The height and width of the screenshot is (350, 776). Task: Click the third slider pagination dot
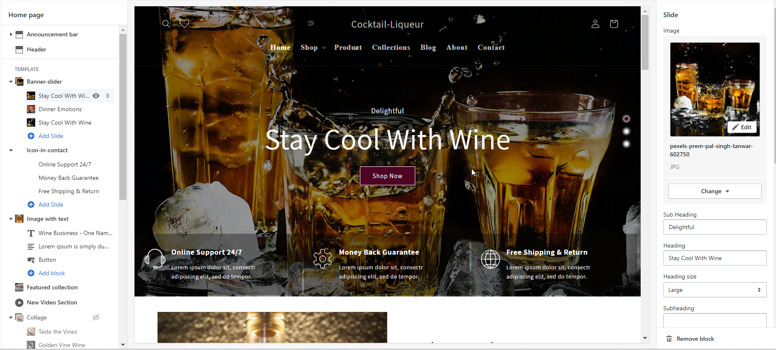(626, 144)
